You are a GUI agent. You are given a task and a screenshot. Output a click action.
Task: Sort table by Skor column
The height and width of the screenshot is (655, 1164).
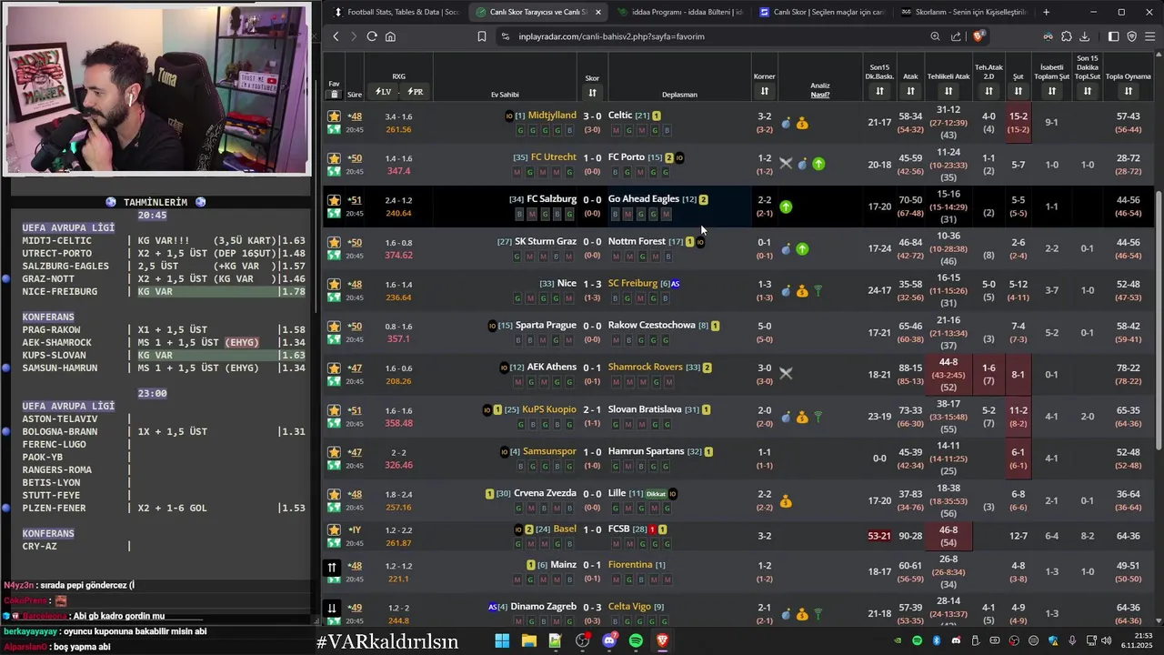pyautogui.click(x=592, y=93)
